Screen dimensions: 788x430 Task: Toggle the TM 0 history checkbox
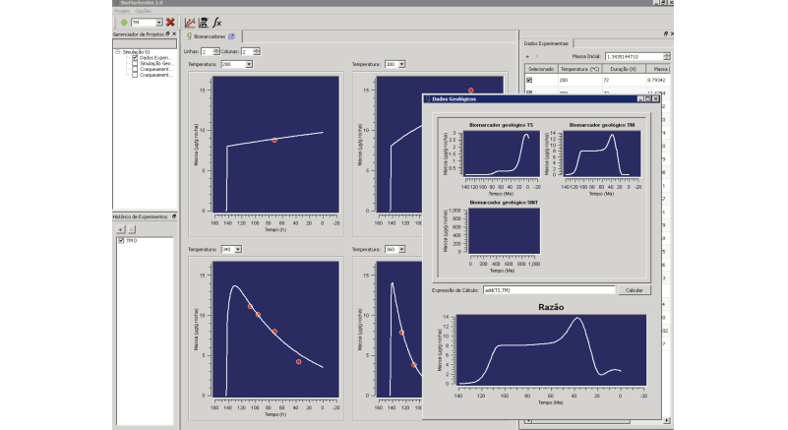click(121, 241)
